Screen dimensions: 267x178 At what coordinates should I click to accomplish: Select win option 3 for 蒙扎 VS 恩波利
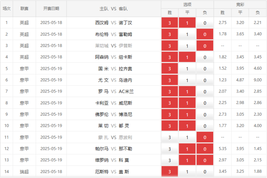point(169,137)
